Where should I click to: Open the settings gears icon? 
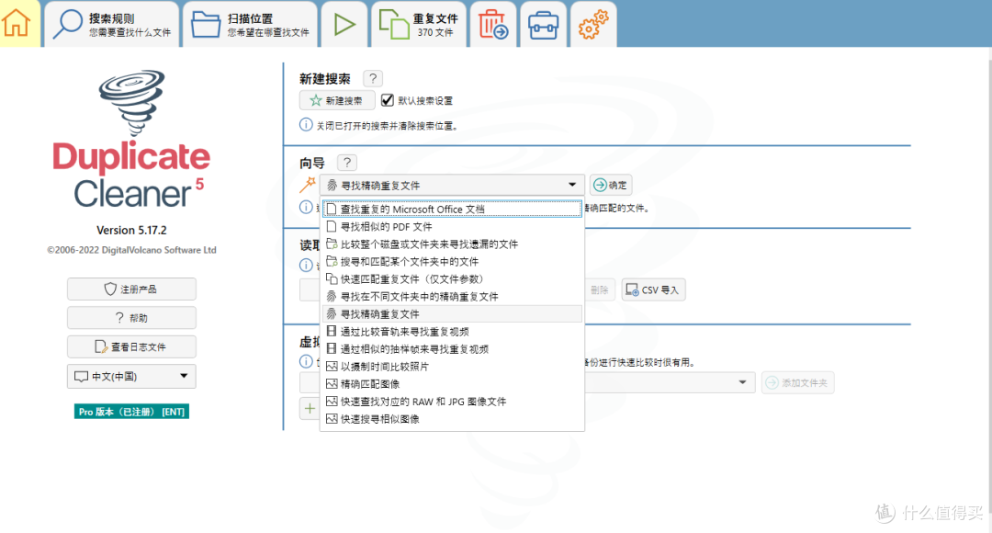tap(592, 24)
